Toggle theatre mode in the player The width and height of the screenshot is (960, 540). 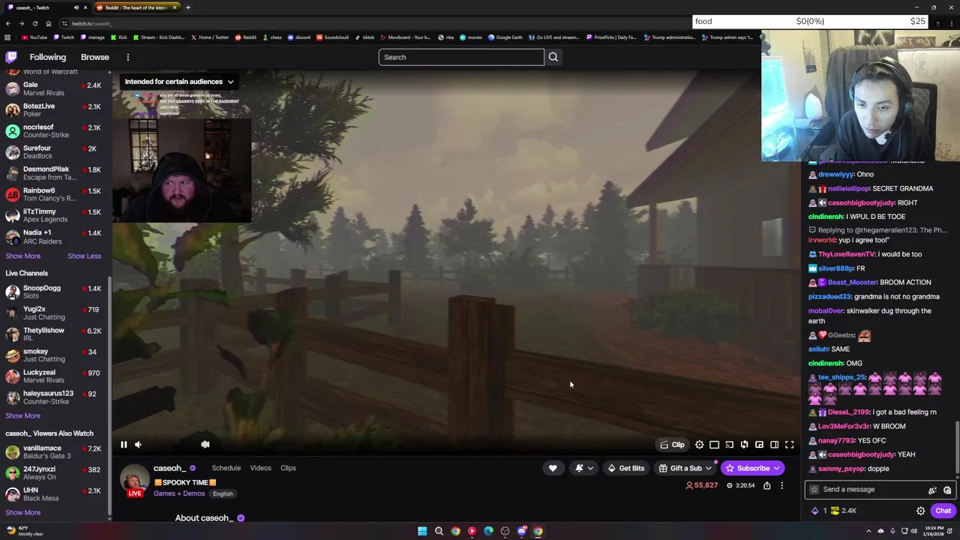point(714,445)
